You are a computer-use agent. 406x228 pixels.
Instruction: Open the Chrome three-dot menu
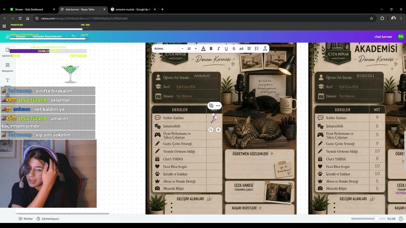pyautogui.click(x=402, y=18)
